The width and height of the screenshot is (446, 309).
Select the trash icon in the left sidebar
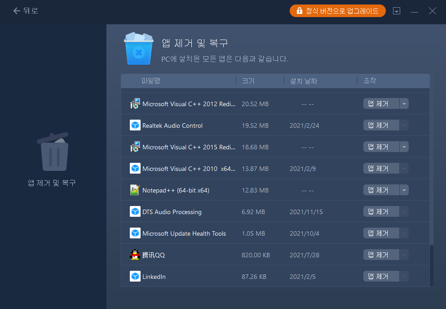point(53,152)
